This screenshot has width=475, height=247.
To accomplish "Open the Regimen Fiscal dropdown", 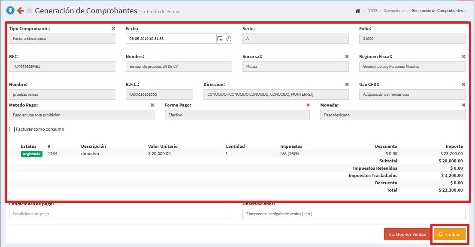I will 412,67.
